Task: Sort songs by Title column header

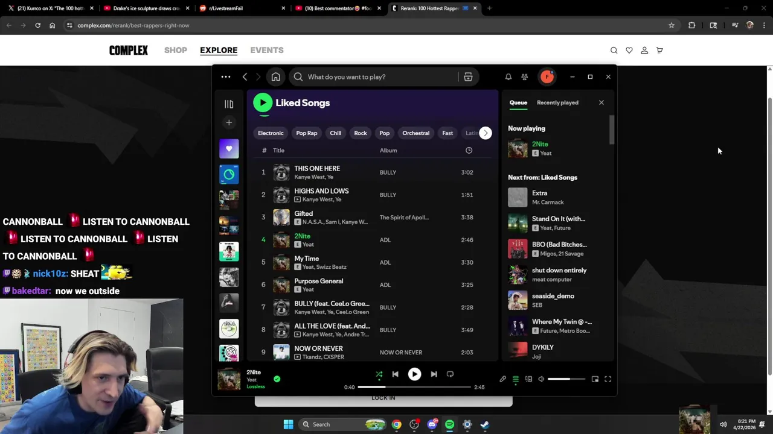Action: (278, 151)
